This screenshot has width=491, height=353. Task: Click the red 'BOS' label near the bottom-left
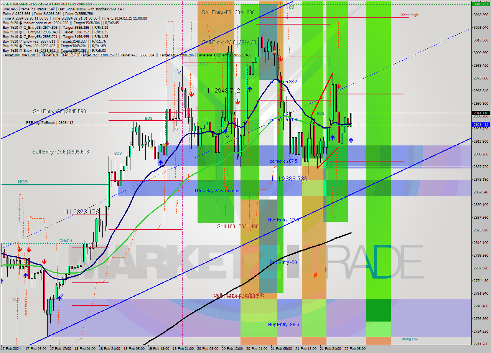16,299
